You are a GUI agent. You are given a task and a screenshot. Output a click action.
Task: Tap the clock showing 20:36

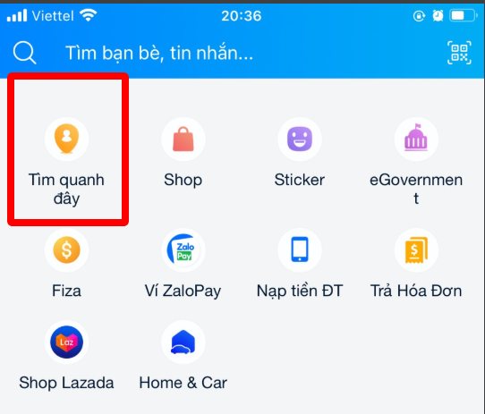(x=242, y=16)
